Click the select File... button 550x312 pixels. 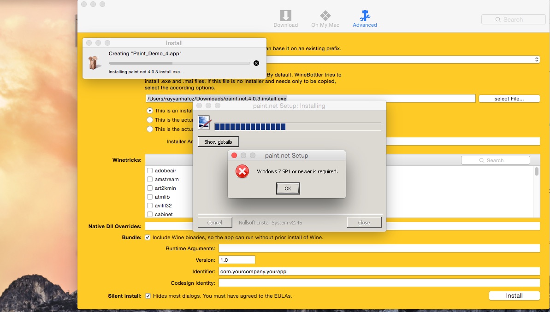tap(509, 99)
